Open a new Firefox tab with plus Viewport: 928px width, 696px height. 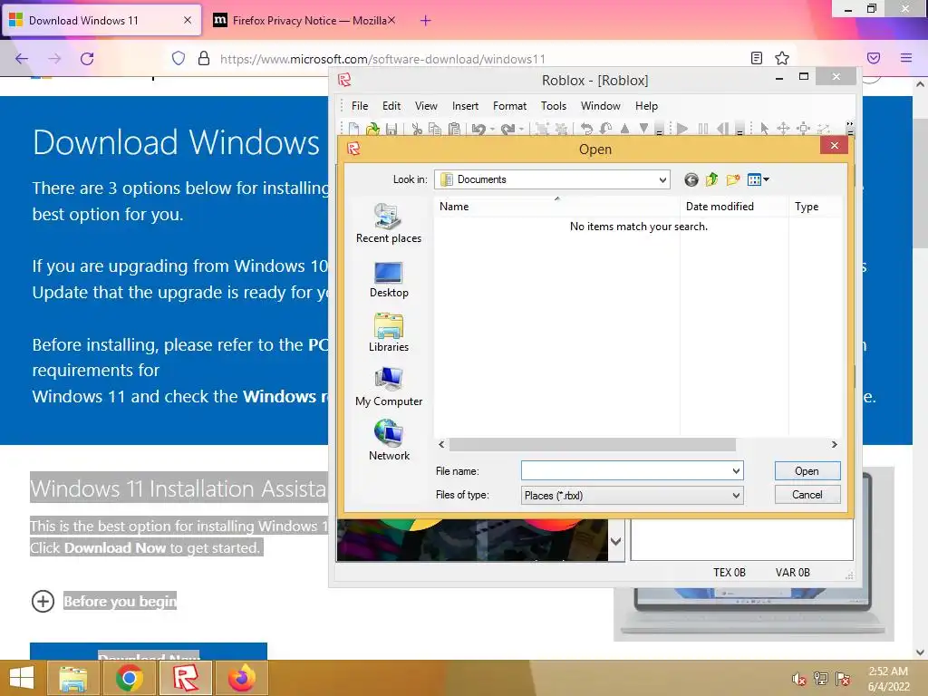tap(426, 21)
